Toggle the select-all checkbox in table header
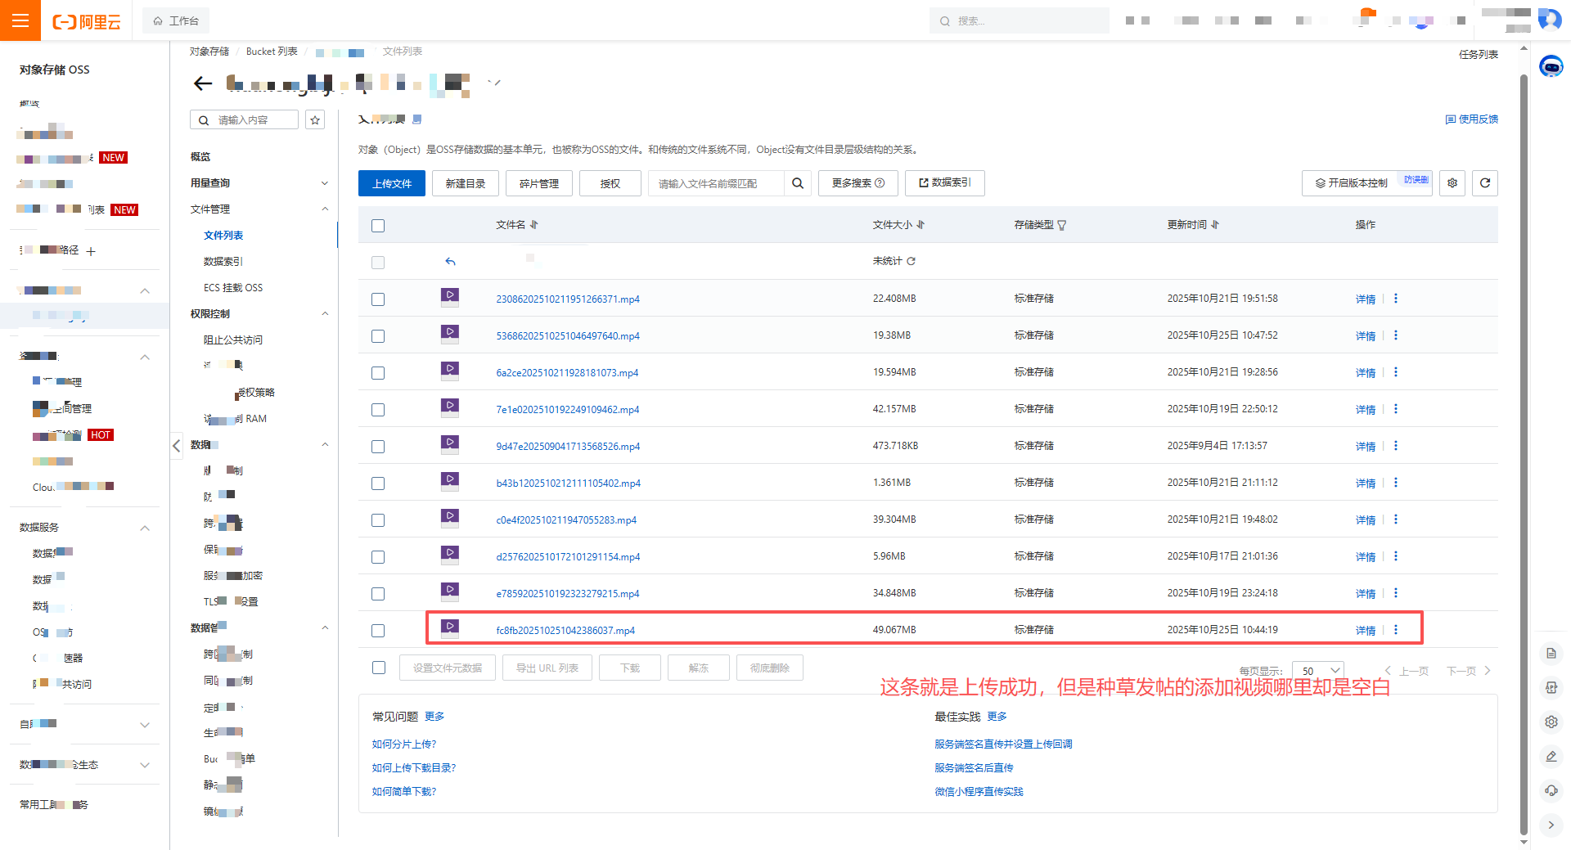 tap(378, 226)
